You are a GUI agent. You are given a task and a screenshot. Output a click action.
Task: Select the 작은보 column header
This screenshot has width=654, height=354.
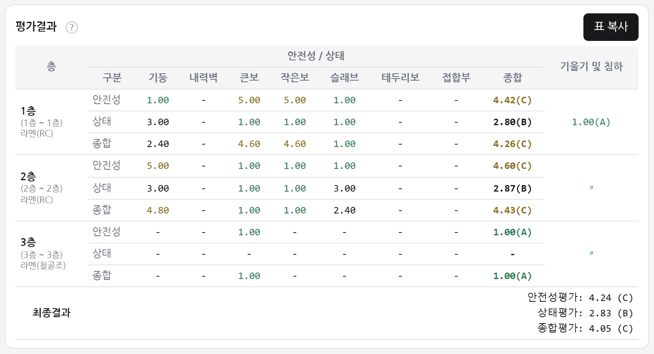click(x=295, y=78)
